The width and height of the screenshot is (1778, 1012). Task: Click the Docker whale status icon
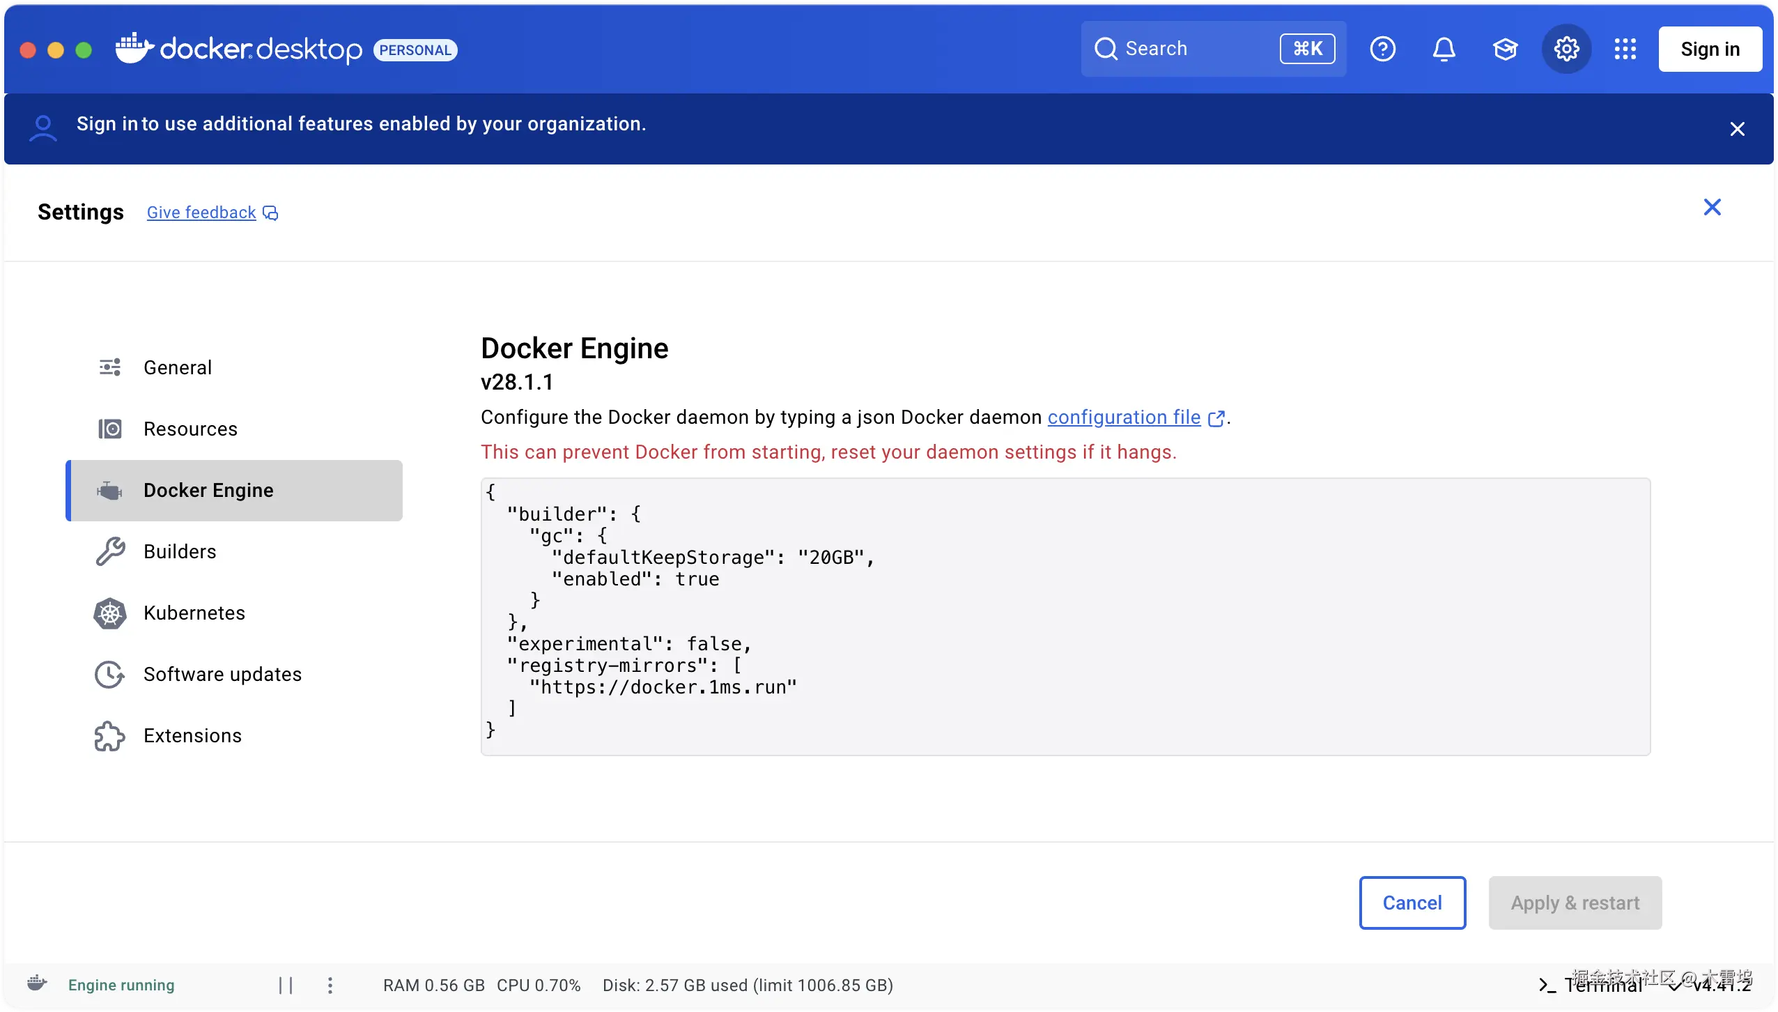click(x=37, y=984)
